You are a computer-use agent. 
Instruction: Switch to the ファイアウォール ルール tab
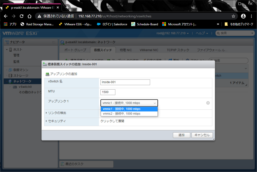(x=212, y=50)
